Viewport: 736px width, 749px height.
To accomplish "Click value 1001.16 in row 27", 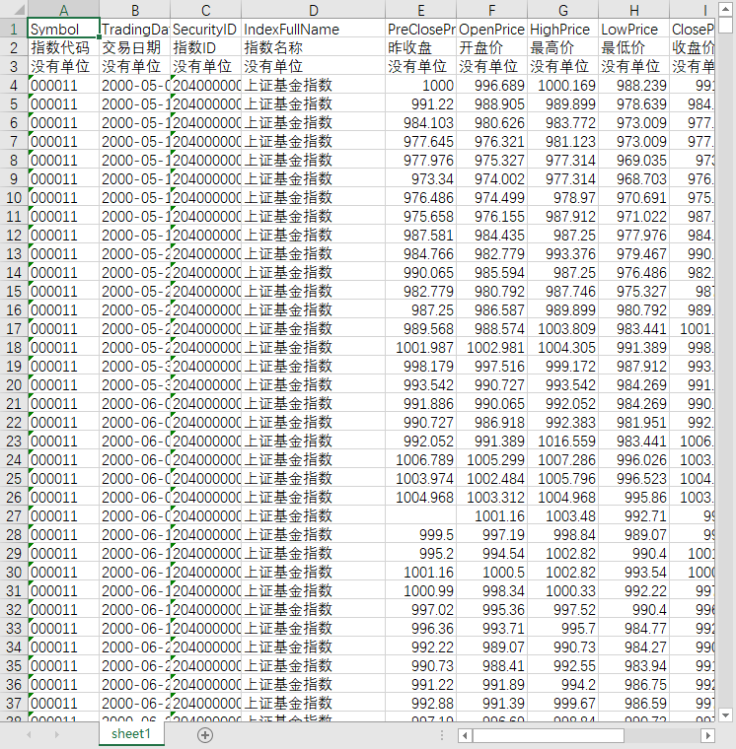I will 491,515.
